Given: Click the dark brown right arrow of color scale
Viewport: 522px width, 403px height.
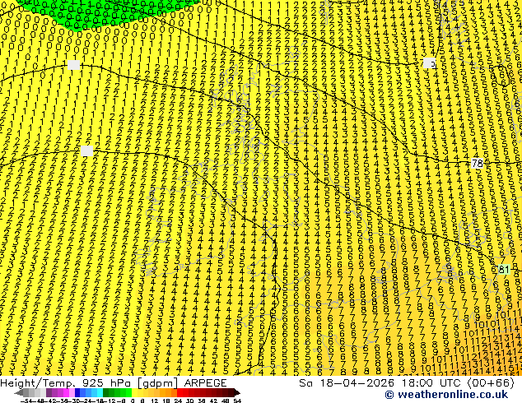Looking at the screenshot, I should tap(237, 393).
